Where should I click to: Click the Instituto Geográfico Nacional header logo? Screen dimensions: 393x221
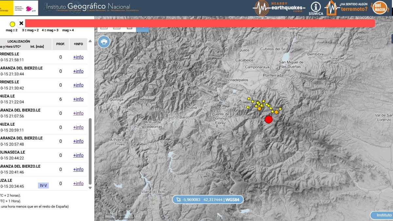point(91,7)
